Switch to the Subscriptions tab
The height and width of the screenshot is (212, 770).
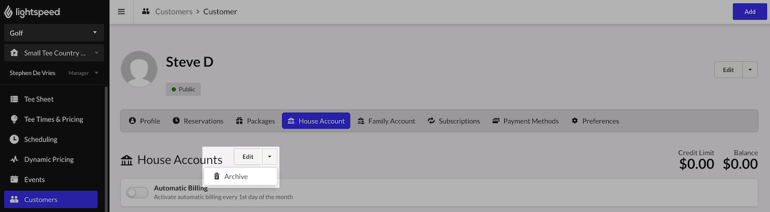click(x=454, y=121)
